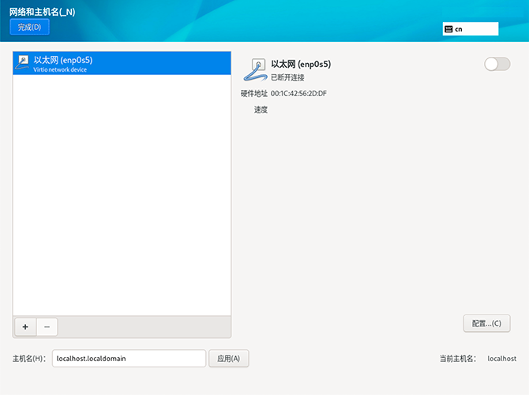The height and width of the screenshot is (395, 529).
Task: Open the 配置...(C) configure dialog
Action: [x=486, y=323]
